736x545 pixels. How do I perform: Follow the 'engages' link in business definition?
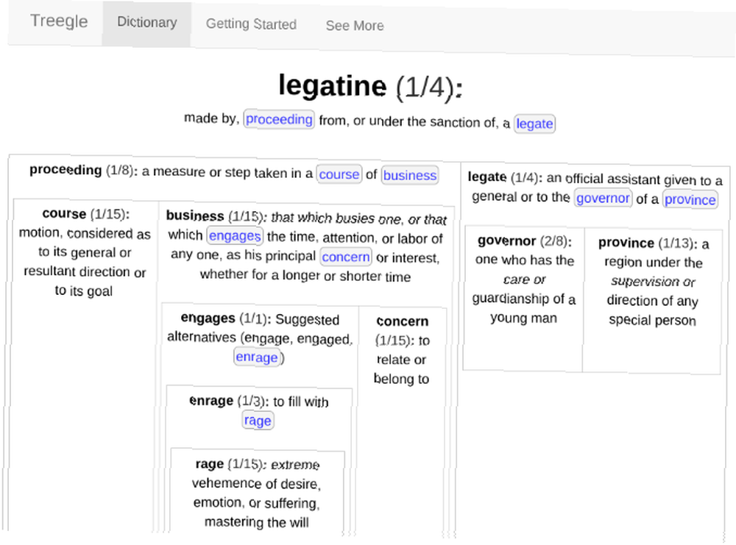pyautogui.click(x=235, y=235)
